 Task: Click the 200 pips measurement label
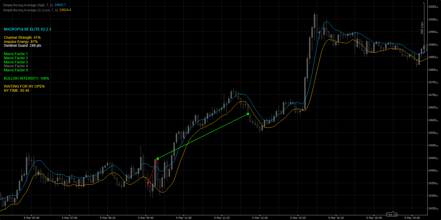[423, 28]
